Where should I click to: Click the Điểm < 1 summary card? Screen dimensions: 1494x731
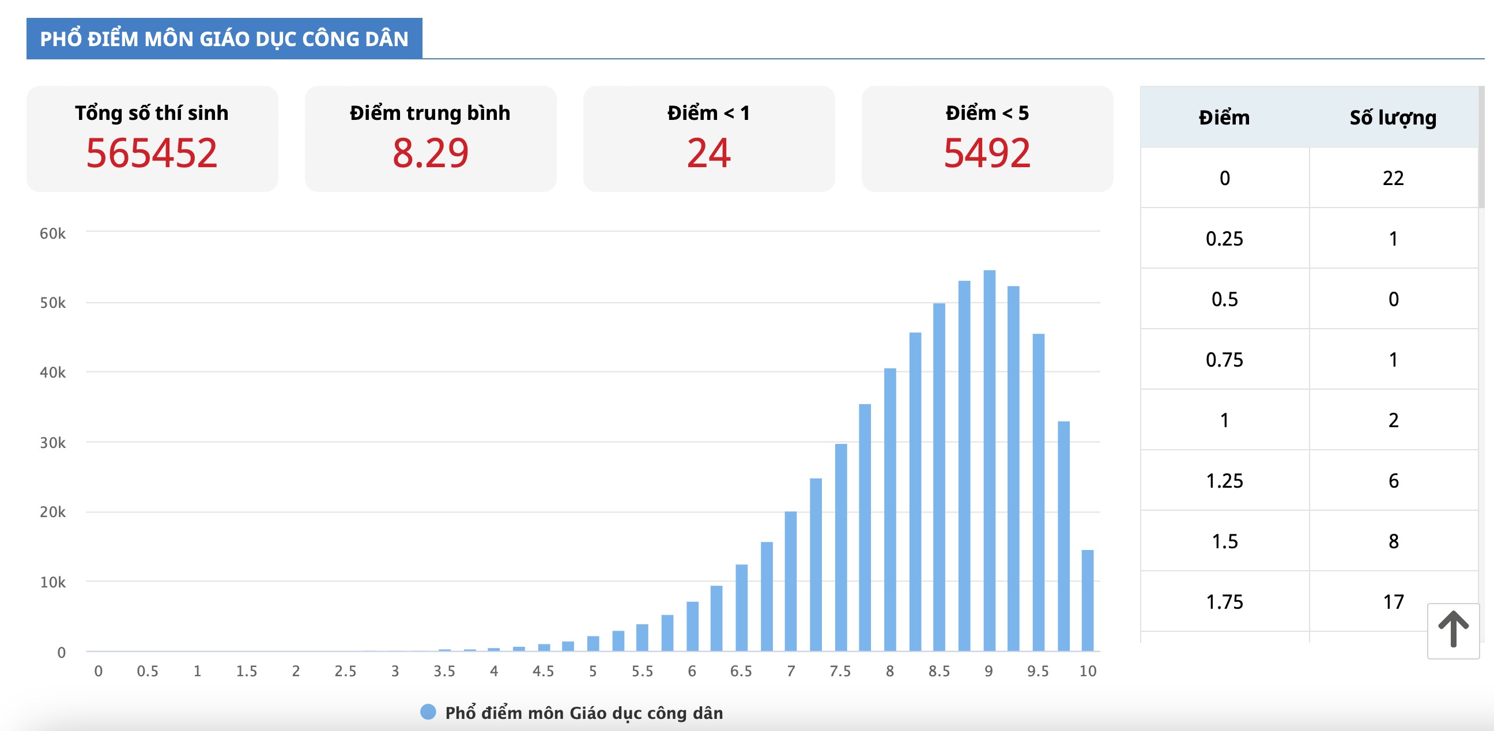[709, 139]
